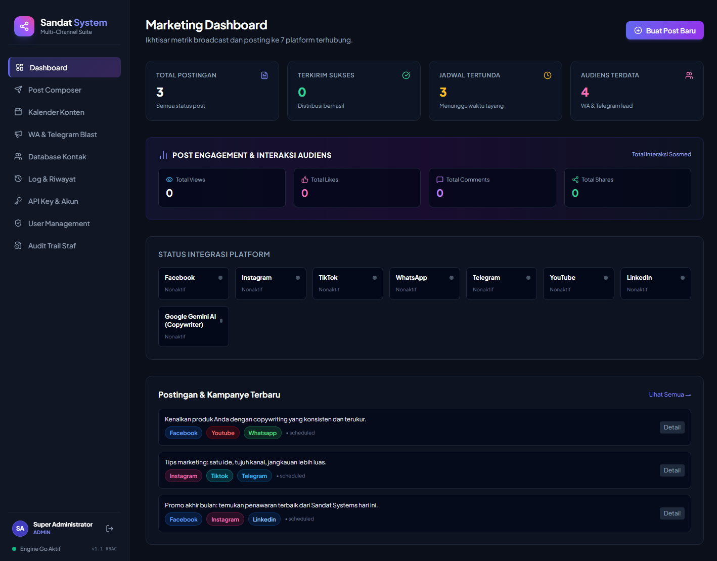Screen dimensions: 717x561
Task: Click the thumbs-up icon beside Total Likes
Action: (305, 180)
